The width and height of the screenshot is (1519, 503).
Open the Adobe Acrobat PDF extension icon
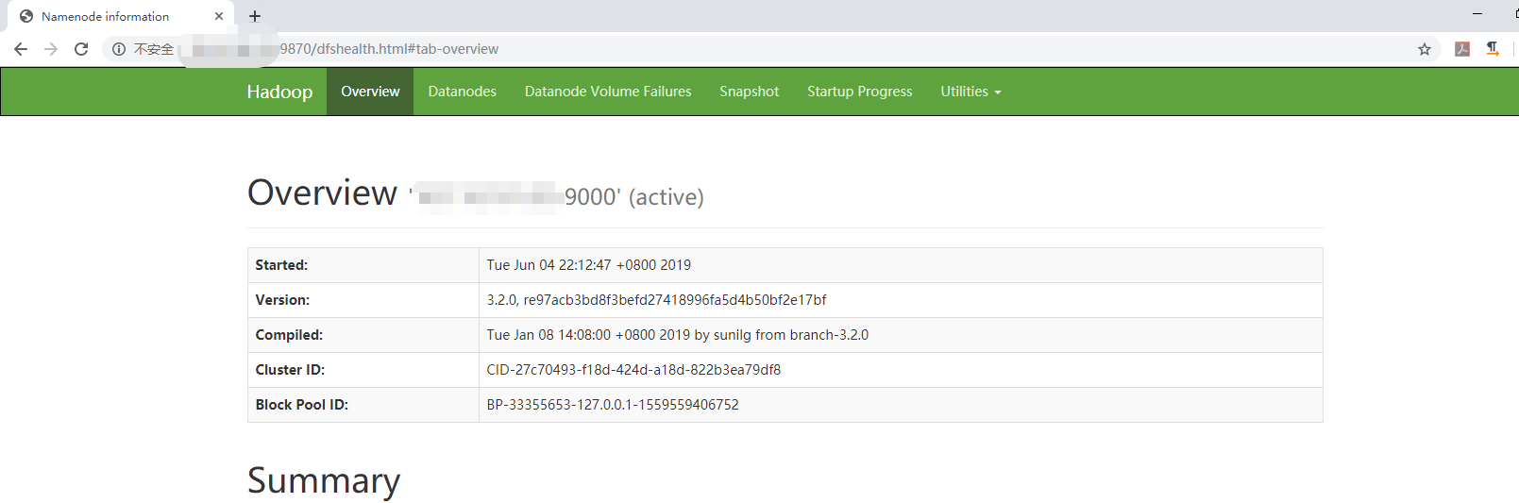pos(1462,49)
